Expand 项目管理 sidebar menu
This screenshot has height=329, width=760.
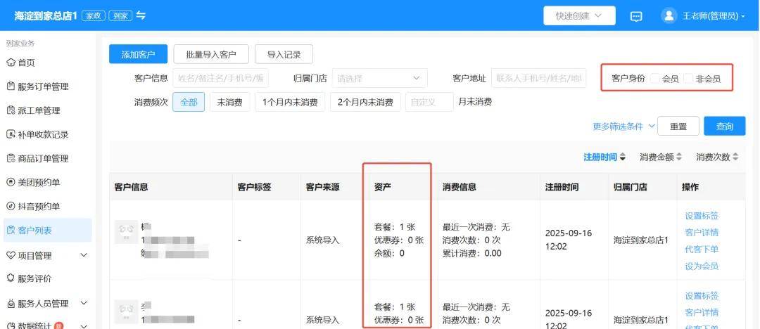pyautogui.click(x=46, y=255)
